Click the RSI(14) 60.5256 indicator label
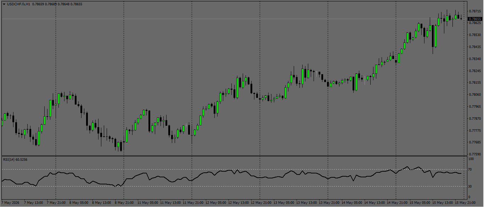 [x=15, y=160]
